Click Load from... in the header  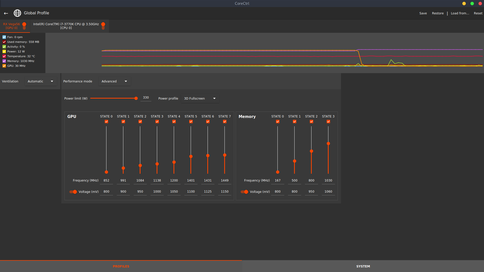pos(460,13)
